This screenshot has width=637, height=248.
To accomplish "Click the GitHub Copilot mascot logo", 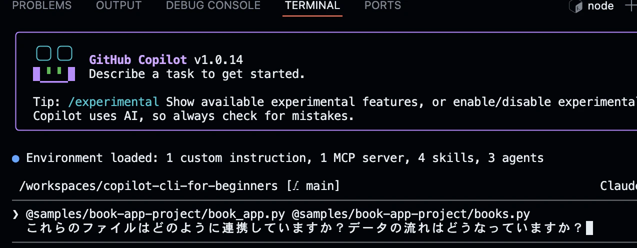I will [54, 63].
